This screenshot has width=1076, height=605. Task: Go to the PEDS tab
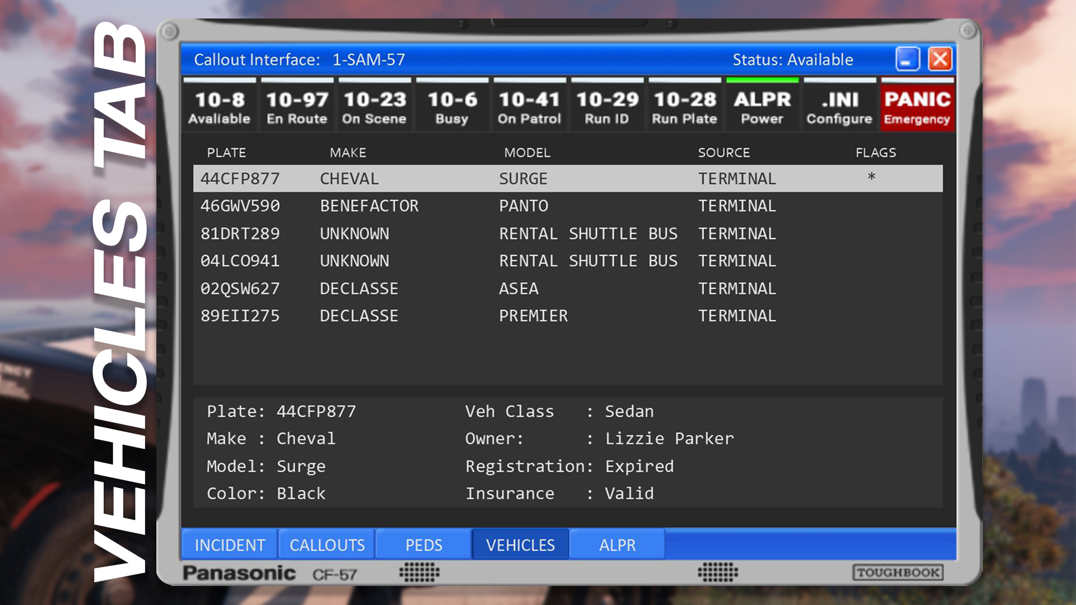(x=424, y=544)
